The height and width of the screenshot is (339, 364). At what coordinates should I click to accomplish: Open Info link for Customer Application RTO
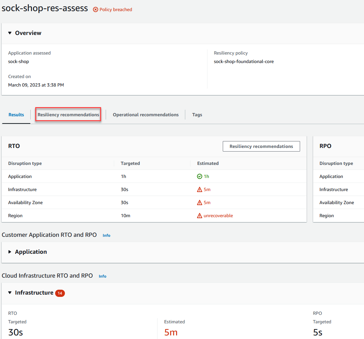tap(107, 235)
